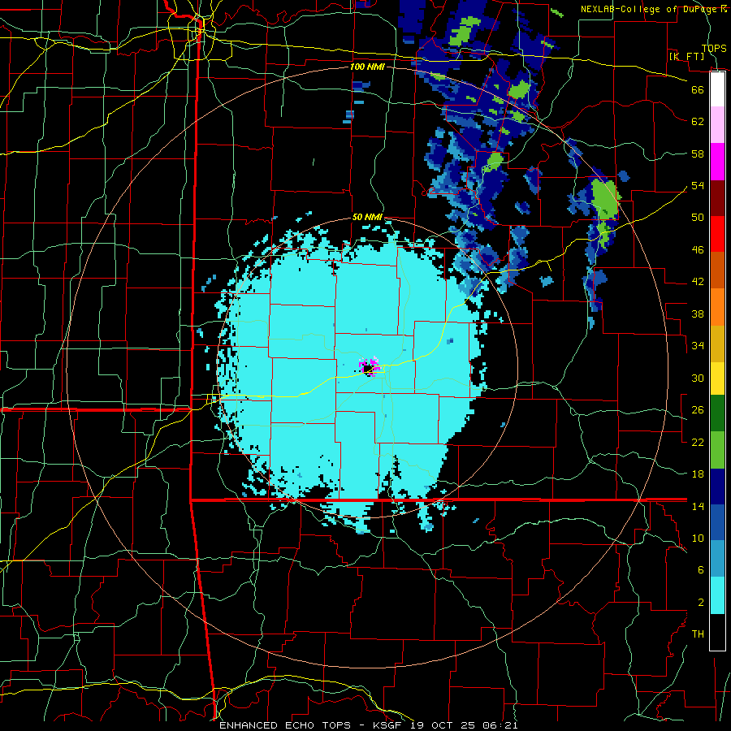
Task: Click the legend value 26
Action: 698,410
